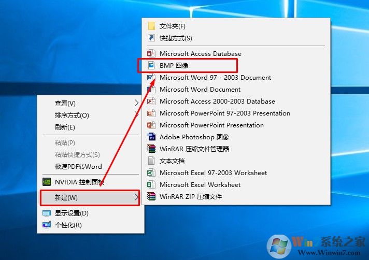Choose BMP 图像 from New submenu
369x260 pixels.
[236, 65]
